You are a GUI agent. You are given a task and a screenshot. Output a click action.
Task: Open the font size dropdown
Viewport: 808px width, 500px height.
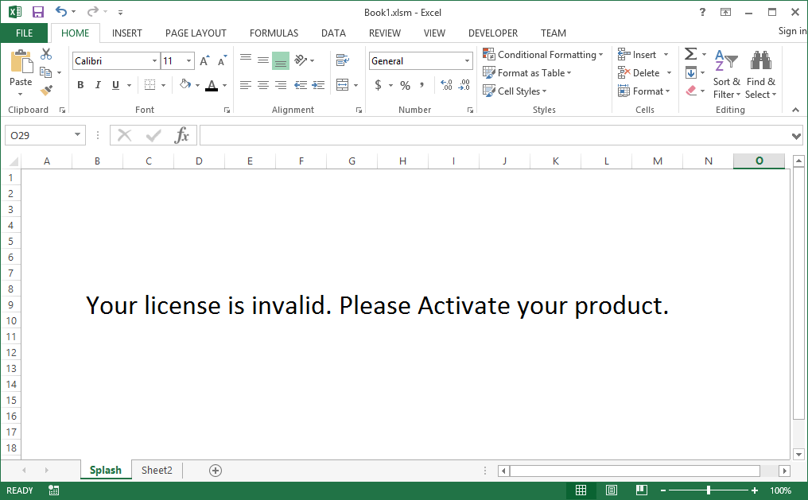click(188, 60)
